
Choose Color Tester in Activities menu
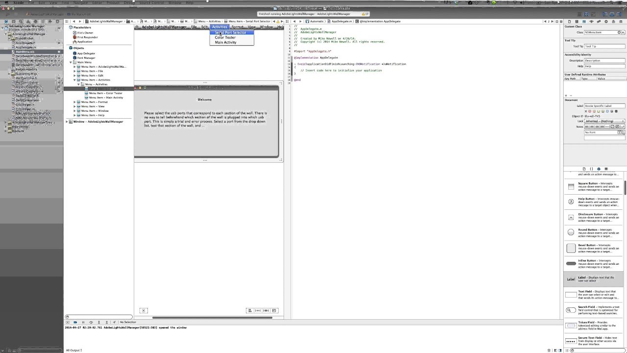click(232, 38)
